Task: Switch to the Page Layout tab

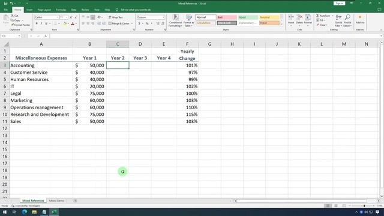Action: click(44, 10)
